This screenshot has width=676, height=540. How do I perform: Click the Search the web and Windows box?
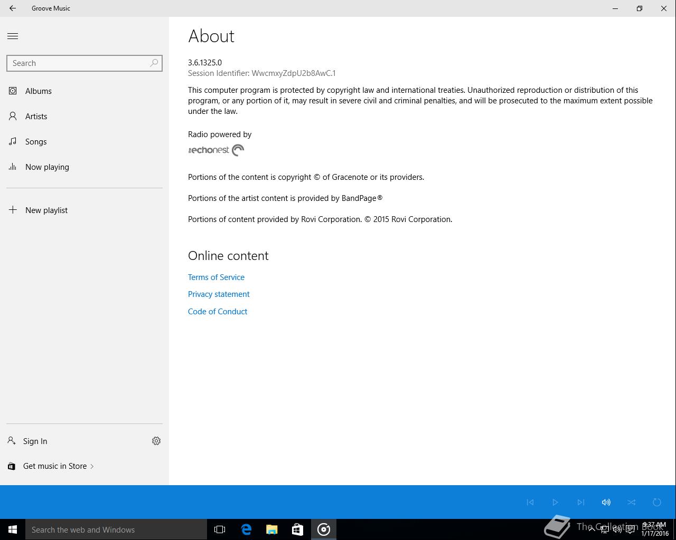point(116,529)
